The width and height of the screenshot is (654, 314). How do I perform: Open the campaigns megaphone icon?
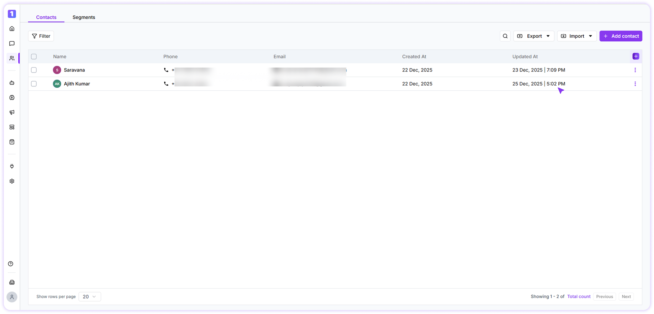pos(12,112)
